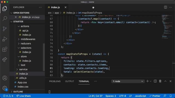This screenshot has height=98, width=175.
Task: Click mapStateToProps in the breadcrumb
Action: (92, 13)
